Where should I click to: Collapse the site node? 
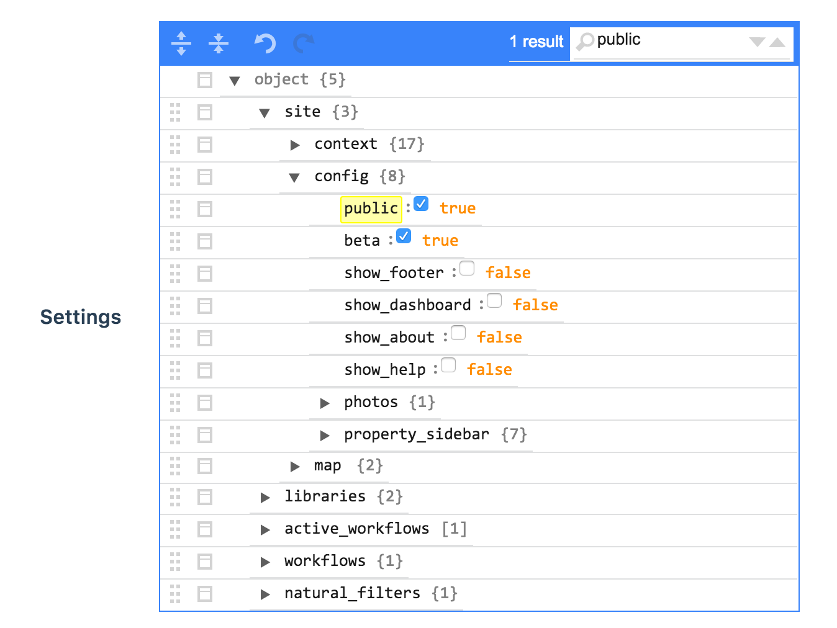click(x=265, y=113)
